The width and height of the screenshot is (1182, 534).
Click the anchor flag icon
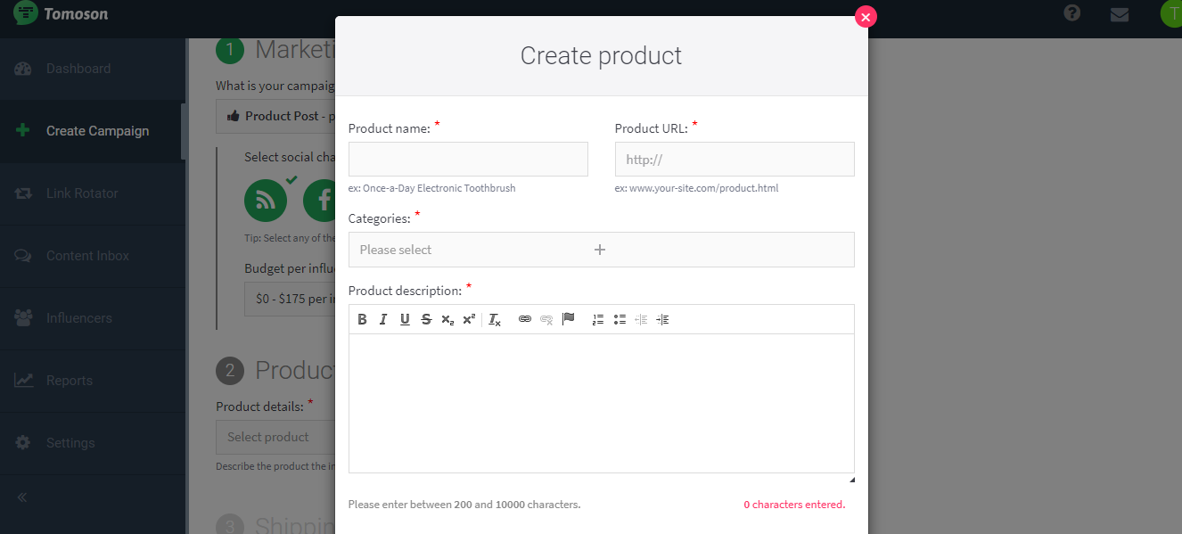pos(568,319)
